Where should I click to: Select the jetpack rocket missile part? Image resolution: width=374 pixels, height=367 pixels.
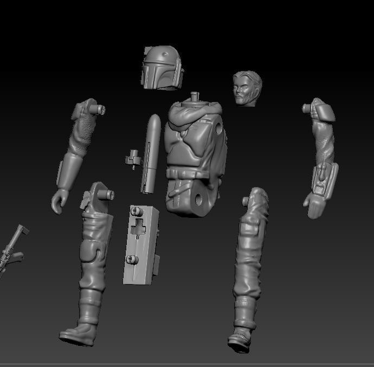click(151, 153)
